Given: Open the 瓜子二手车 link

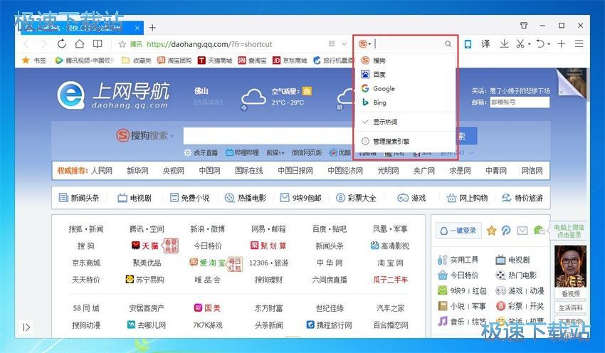Looking at the screenshot, I should (391, 280).
